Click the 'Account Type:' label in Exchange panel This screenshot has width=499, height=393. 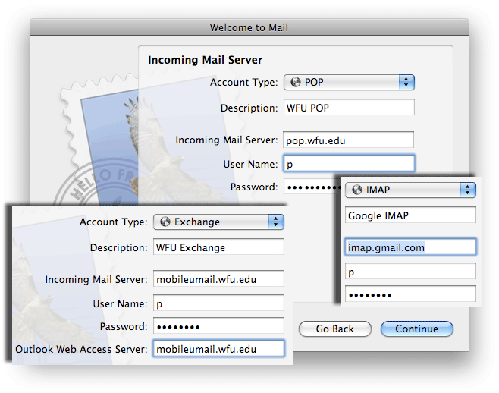pyautogui.click(x=114, y=222)
